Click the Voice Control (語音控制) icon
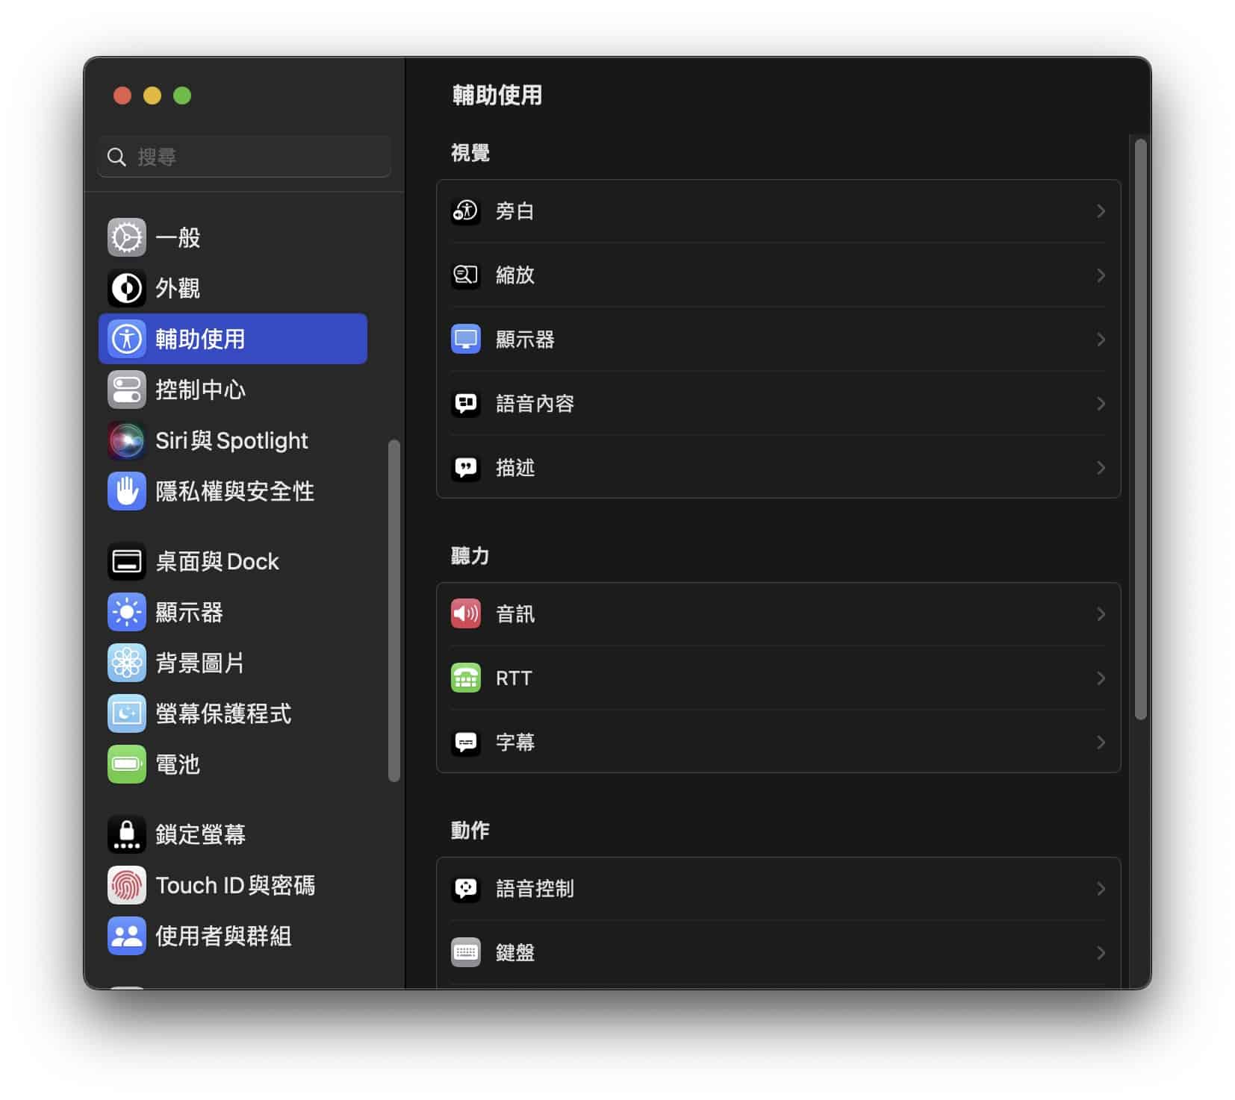Screen dimensions: 1235x1100 click(x=465, y=889)
